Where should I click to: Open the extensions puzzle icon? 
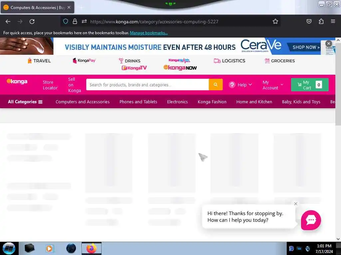coord(321,21)
